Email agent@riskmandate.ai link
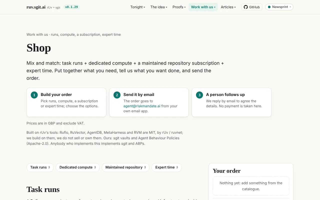Image resolution: width=320 pixels, height=200 pixels. (142, 106)
